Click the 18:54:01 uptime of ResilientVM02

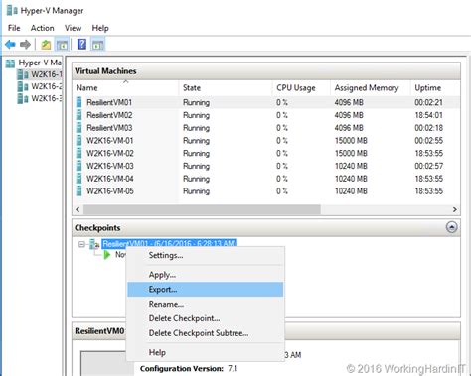[x=428, y=115]
